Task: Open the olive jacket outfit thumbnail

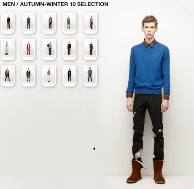Action: click(x=49, y=23)
